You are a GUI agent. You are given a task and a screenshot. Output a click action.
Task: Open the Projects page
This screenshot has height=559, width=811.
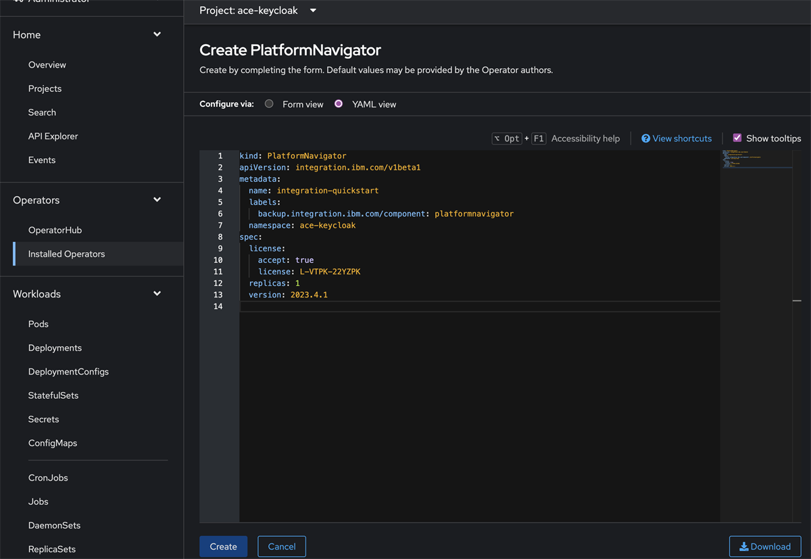click(x=45, y=89)
